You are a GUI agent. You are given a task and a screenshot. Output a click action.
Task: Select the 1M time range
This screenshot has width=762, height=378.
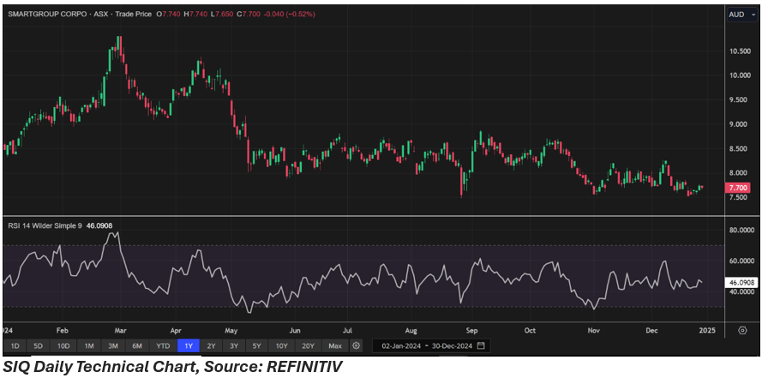(89, 346)
